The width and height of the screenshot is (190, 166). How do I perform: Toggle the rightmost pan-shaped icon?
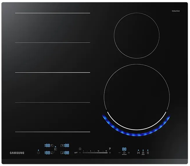pyautogui.click(x=148, y=153)
